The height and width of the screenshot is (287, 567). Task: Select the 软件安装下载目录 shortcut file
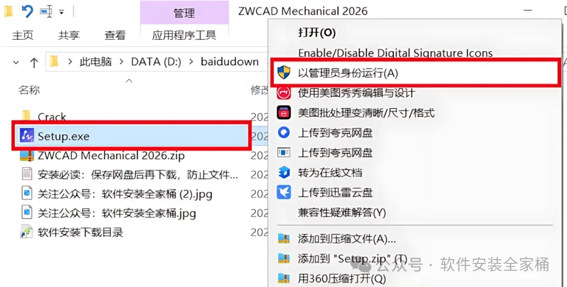tap(71, 232)
